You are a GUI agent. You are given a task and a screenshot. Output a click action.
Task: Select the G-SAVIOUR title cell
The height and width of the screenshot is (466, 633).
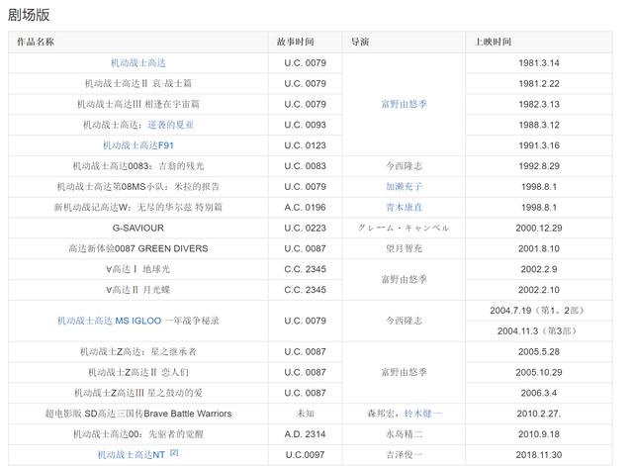pos(138,228)
